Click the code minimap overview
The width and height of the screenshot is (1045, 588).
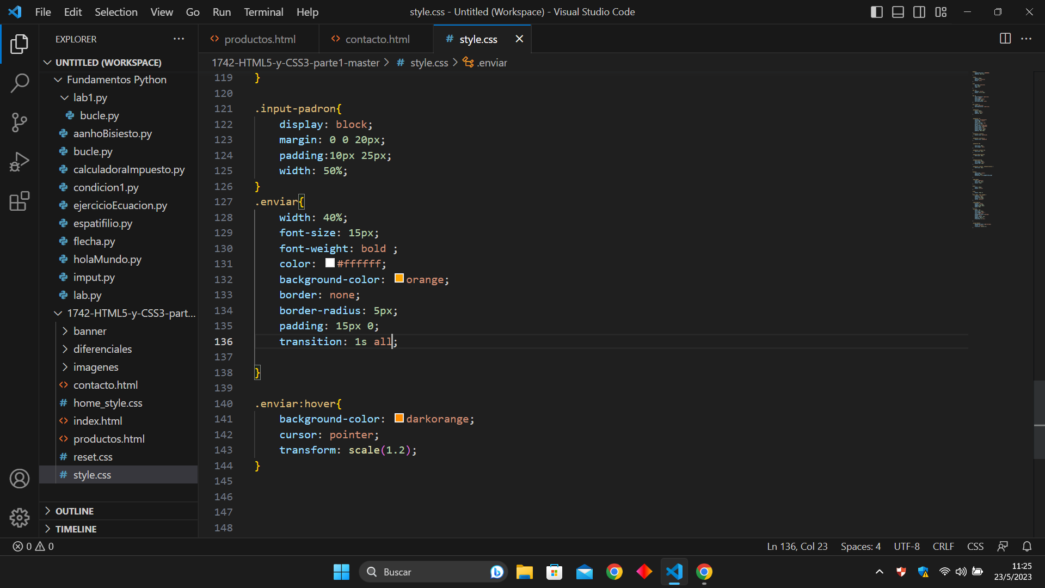click(982, 149)
